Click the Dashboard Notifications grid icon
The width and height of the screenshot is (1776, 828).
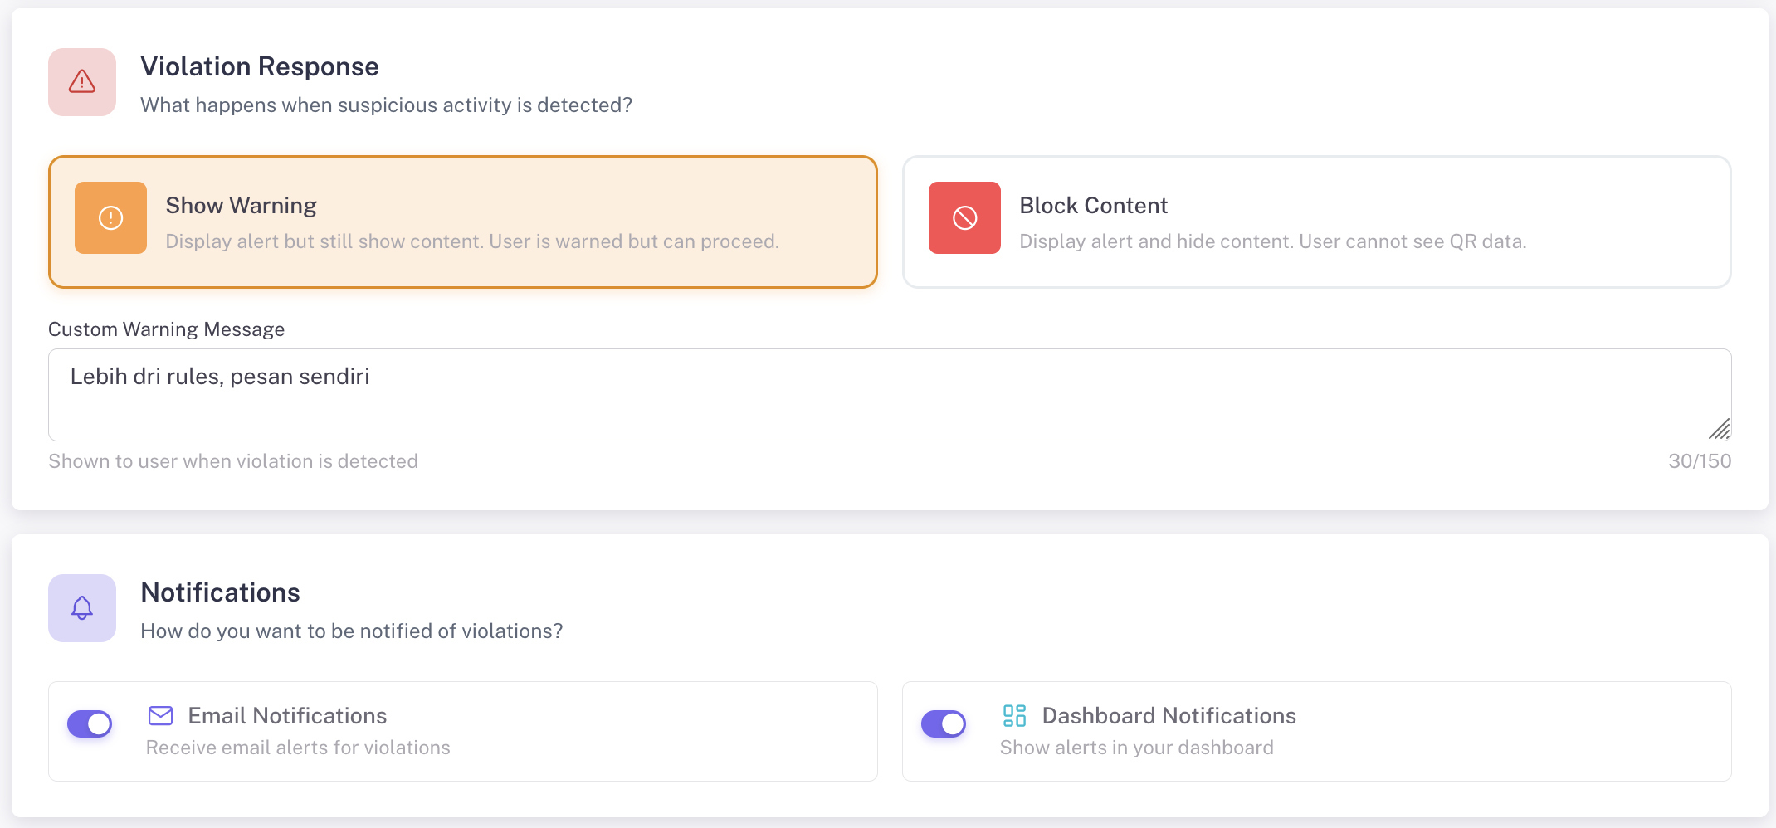pyautogui.click(x=1014, y=715)
